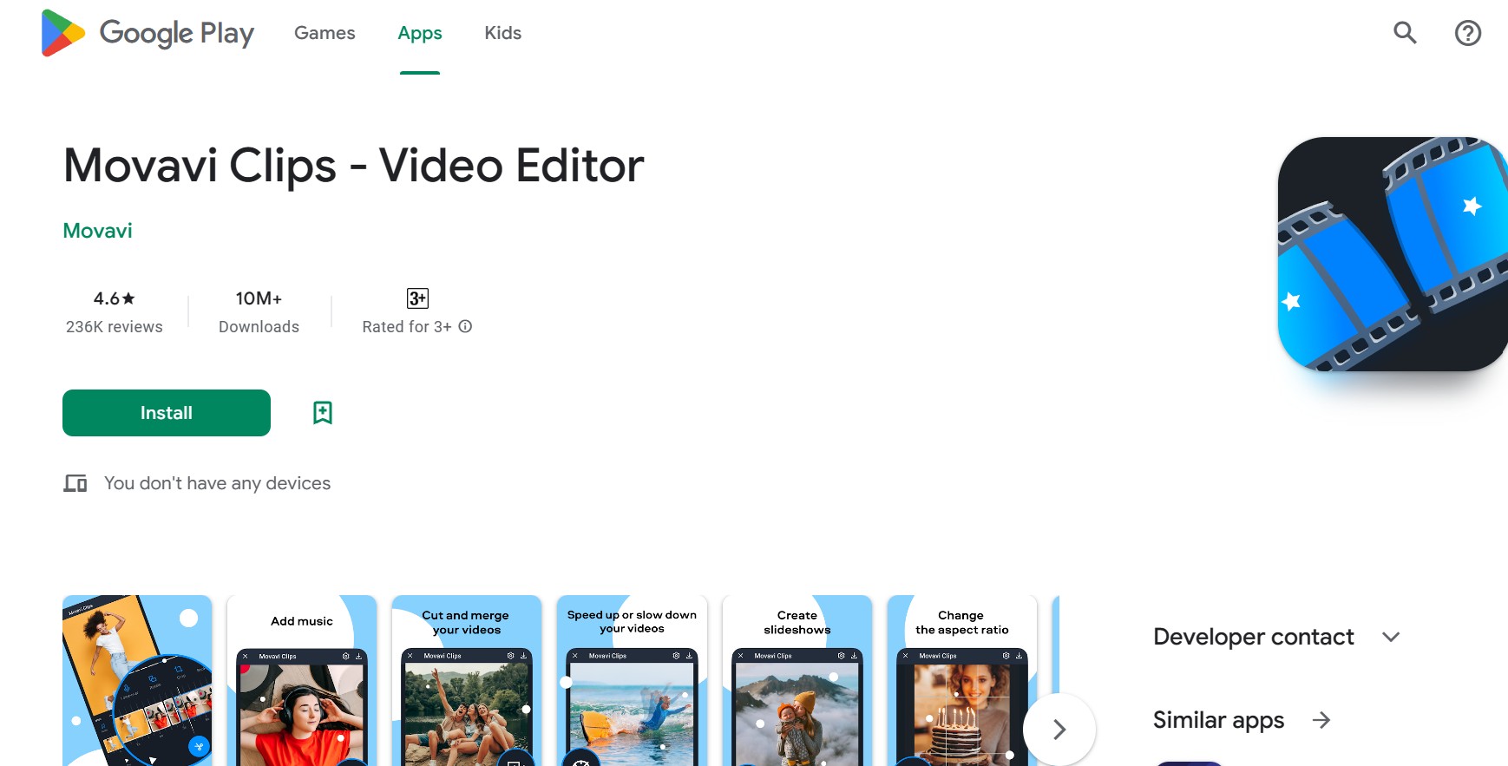The image size is (1508, 766).
Task: Click the Similar apps heading
Action: (x=1218, y=720)
